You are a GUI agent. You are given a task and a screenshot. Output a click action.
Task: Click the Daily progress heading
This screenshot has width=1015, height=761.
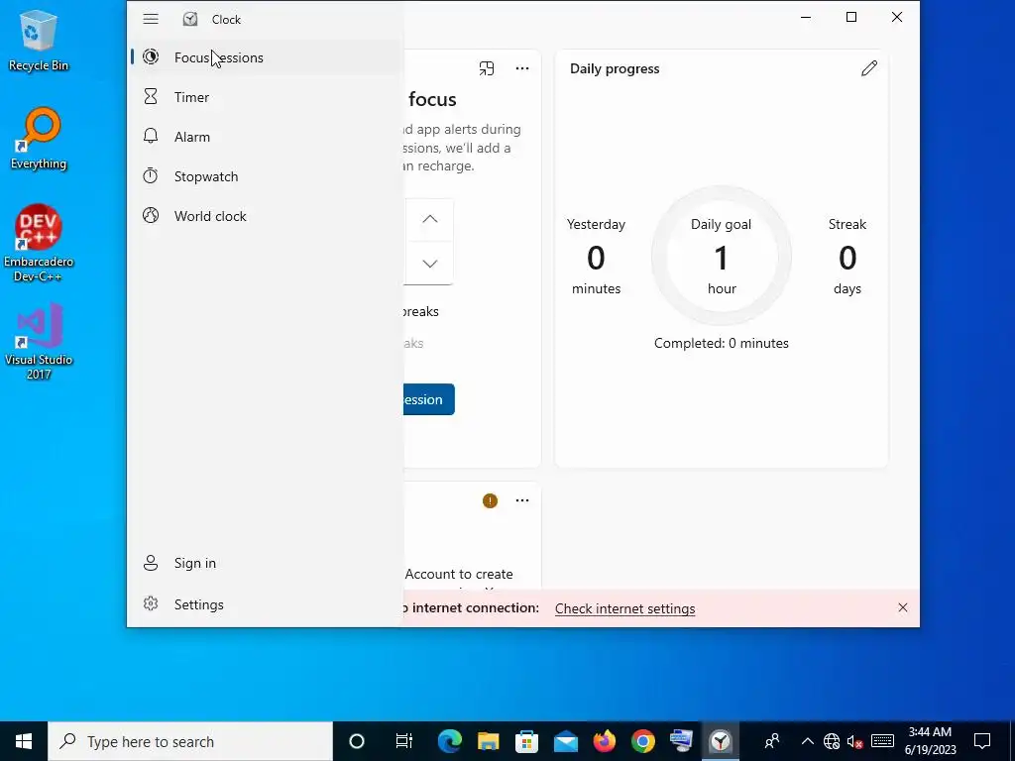tap(615, 68)
